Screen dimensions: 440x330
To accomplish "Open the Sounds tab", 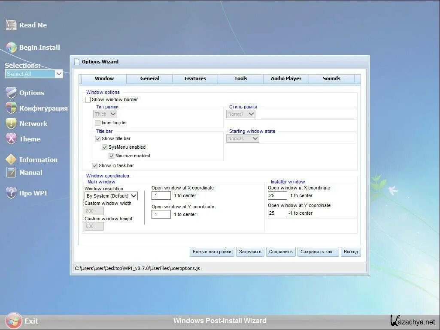I will (331, 78).
